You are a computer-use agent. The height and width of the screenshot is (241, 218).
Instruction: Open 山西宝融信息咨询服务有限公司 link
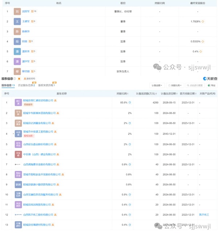pyautogui.click(x=41, y=194)
